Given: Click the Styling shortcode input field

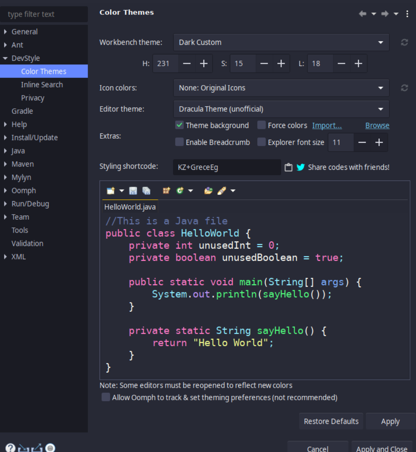Looking at the screenshot, I should [x=227, y=167].
